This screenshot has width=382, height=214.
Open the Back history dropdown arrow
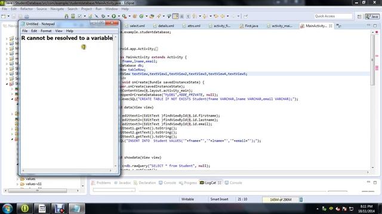(x=228, y=16)
